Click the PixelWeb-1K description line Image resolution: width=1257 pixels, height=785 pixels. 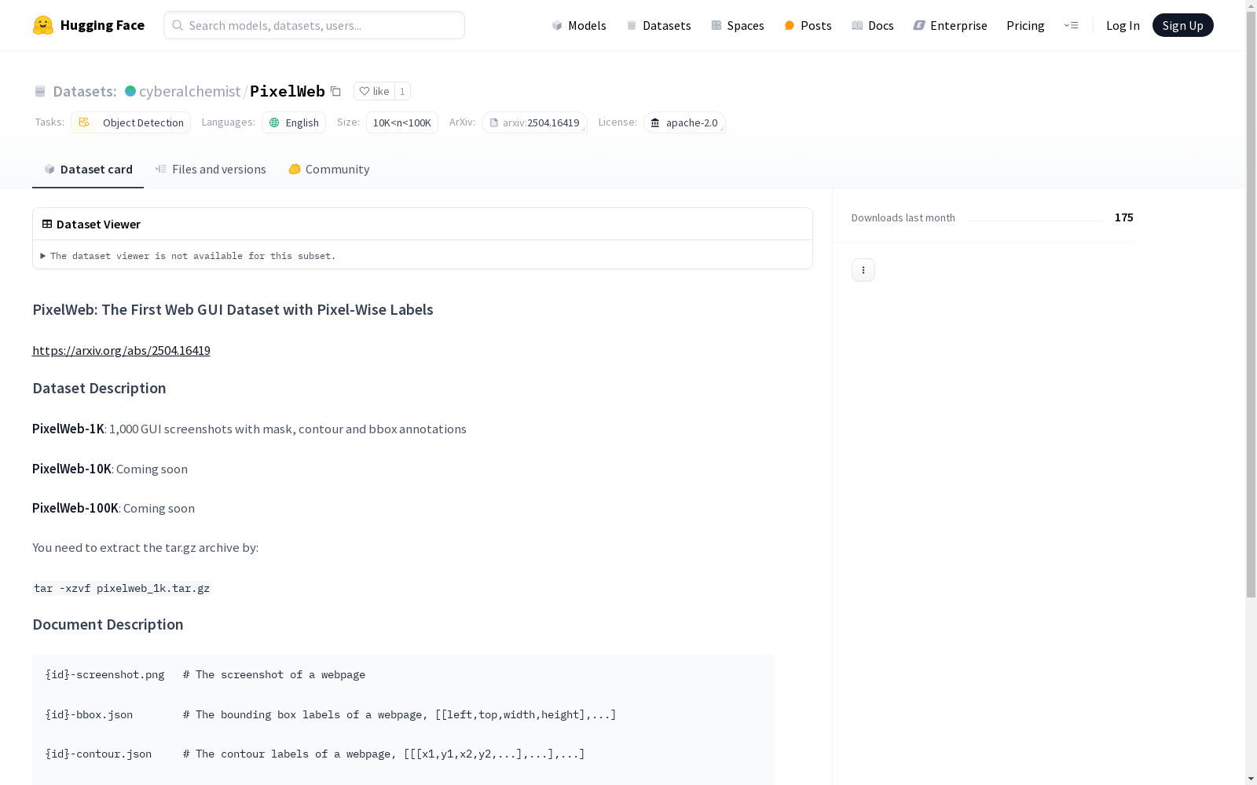249,429
